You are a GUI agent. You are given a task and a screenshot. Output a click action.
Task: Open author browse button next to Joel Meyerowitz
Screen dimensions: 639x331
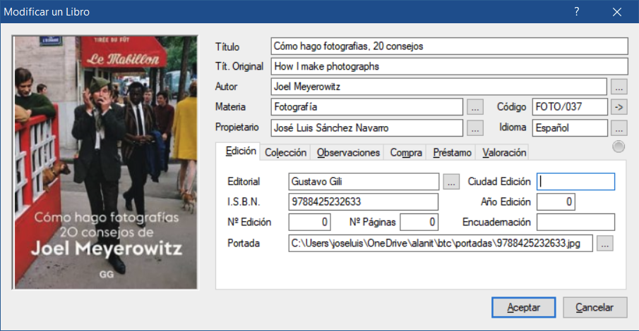pos(619,87)
